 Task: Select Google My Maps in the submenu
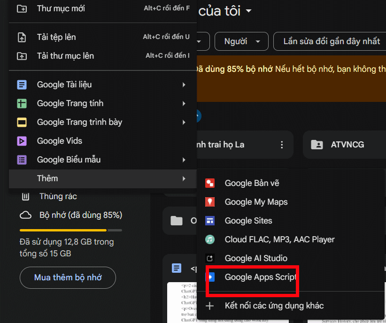tap(291, 202)
